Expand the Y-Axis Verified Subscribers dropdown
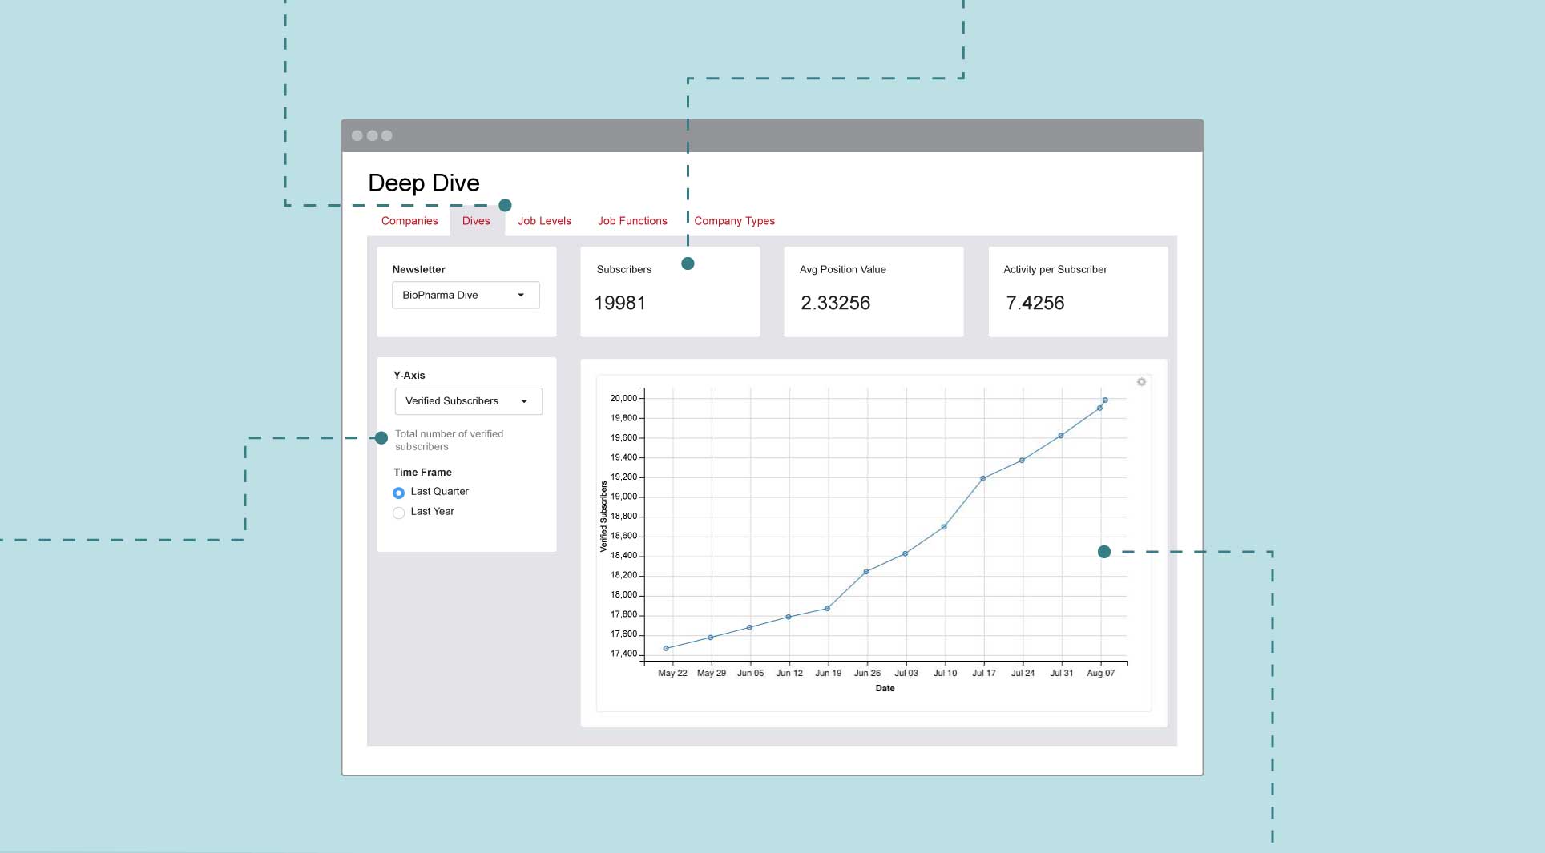 click(524, 401)
